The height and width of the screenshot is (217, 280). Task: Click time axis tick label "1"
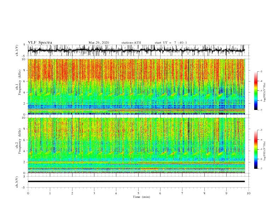(50, 193)
